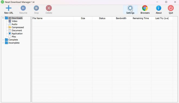179x103 pixels.
Task: Select the Application category icon
Action: 10,33
